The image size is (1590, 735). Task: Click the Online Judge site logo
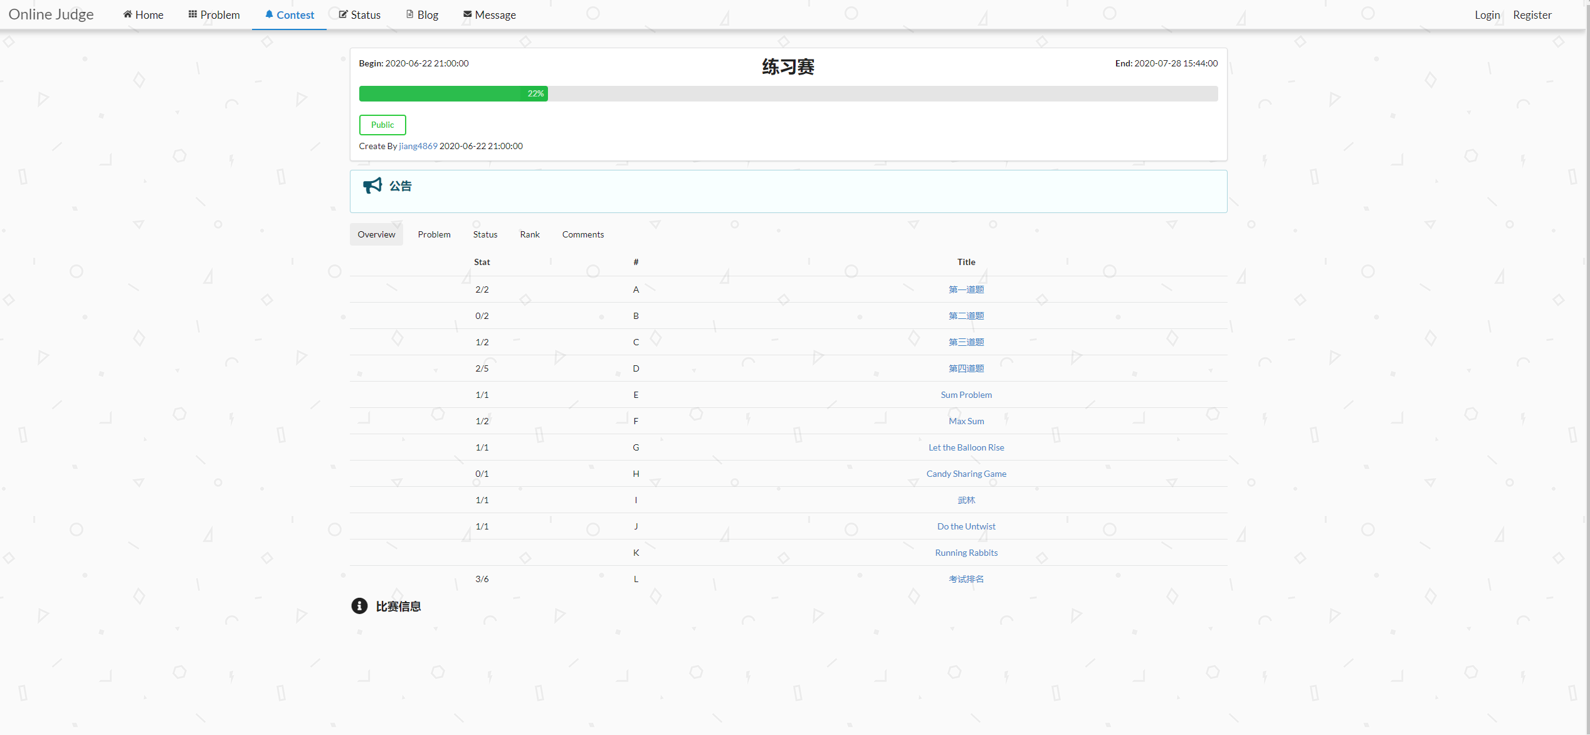click(x=51, y=14)
